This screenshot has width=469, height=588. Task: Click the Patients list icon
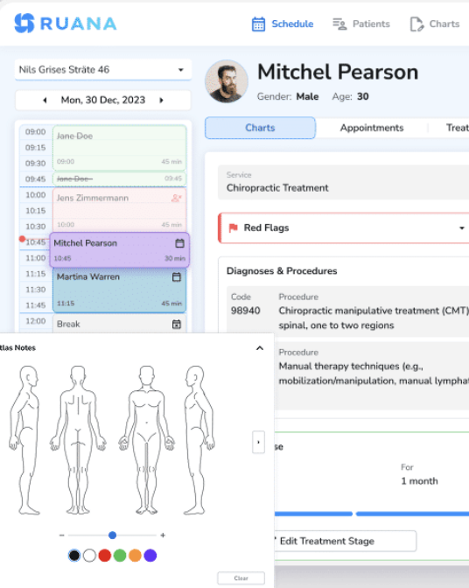click(x=339, y=24)
